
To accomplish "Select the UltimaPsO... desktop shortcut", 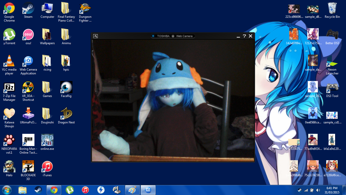I will tap(28, 116).
